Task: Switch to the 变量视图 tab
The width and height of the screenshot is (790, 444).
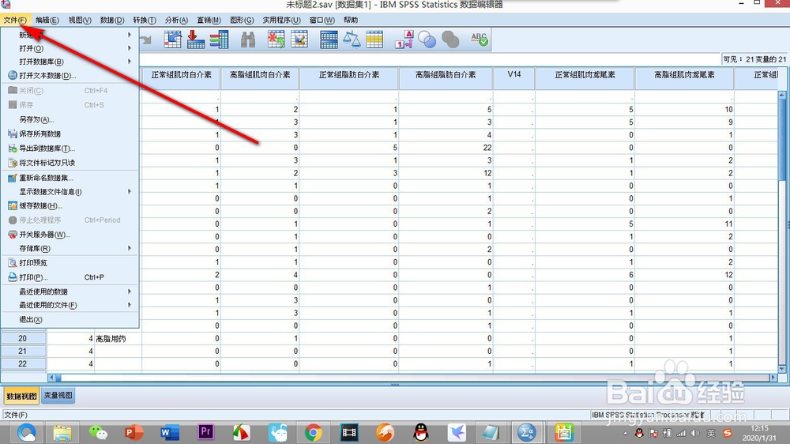Action: coord(58,396)
